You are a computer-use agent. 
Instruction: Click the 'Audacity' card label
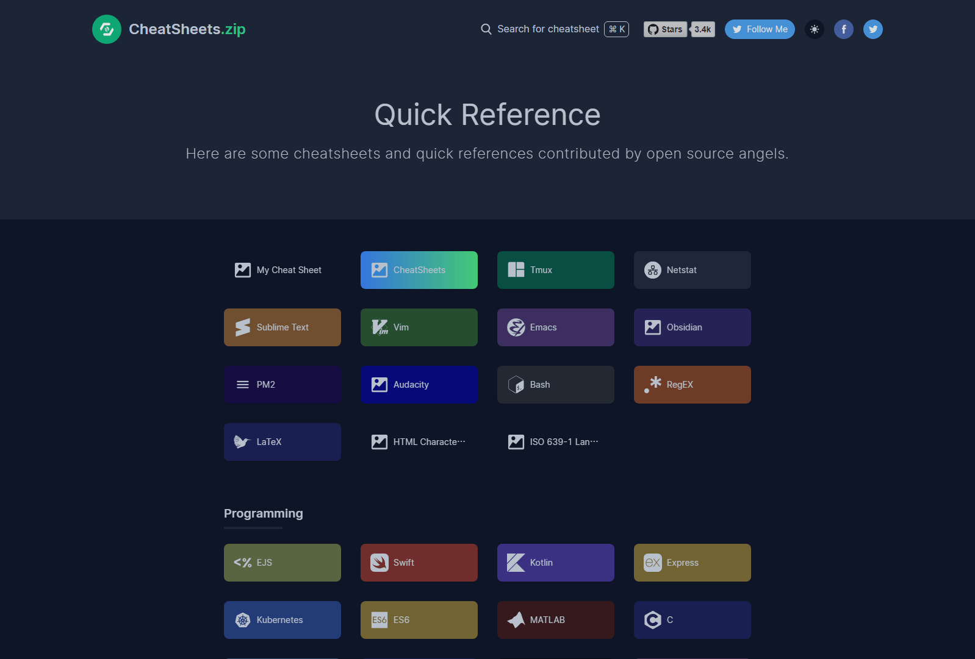tap(411, 385)
